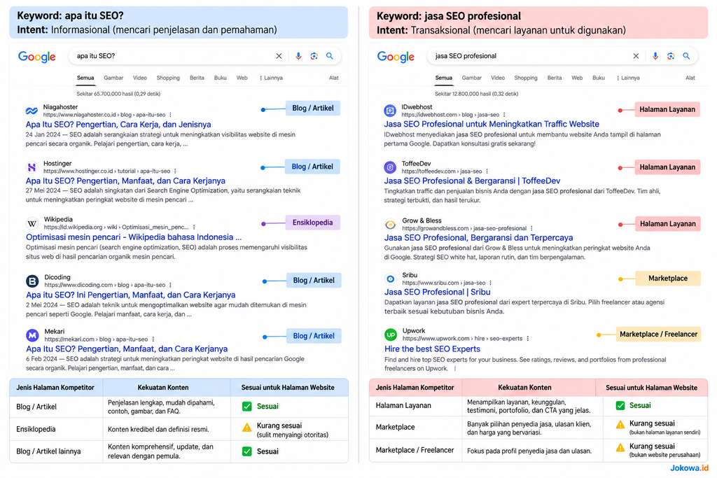Expand Lainnya menu in 'jasa SEO profesional' results
This screenshot has width=717, height=478.
click(628, 78)
